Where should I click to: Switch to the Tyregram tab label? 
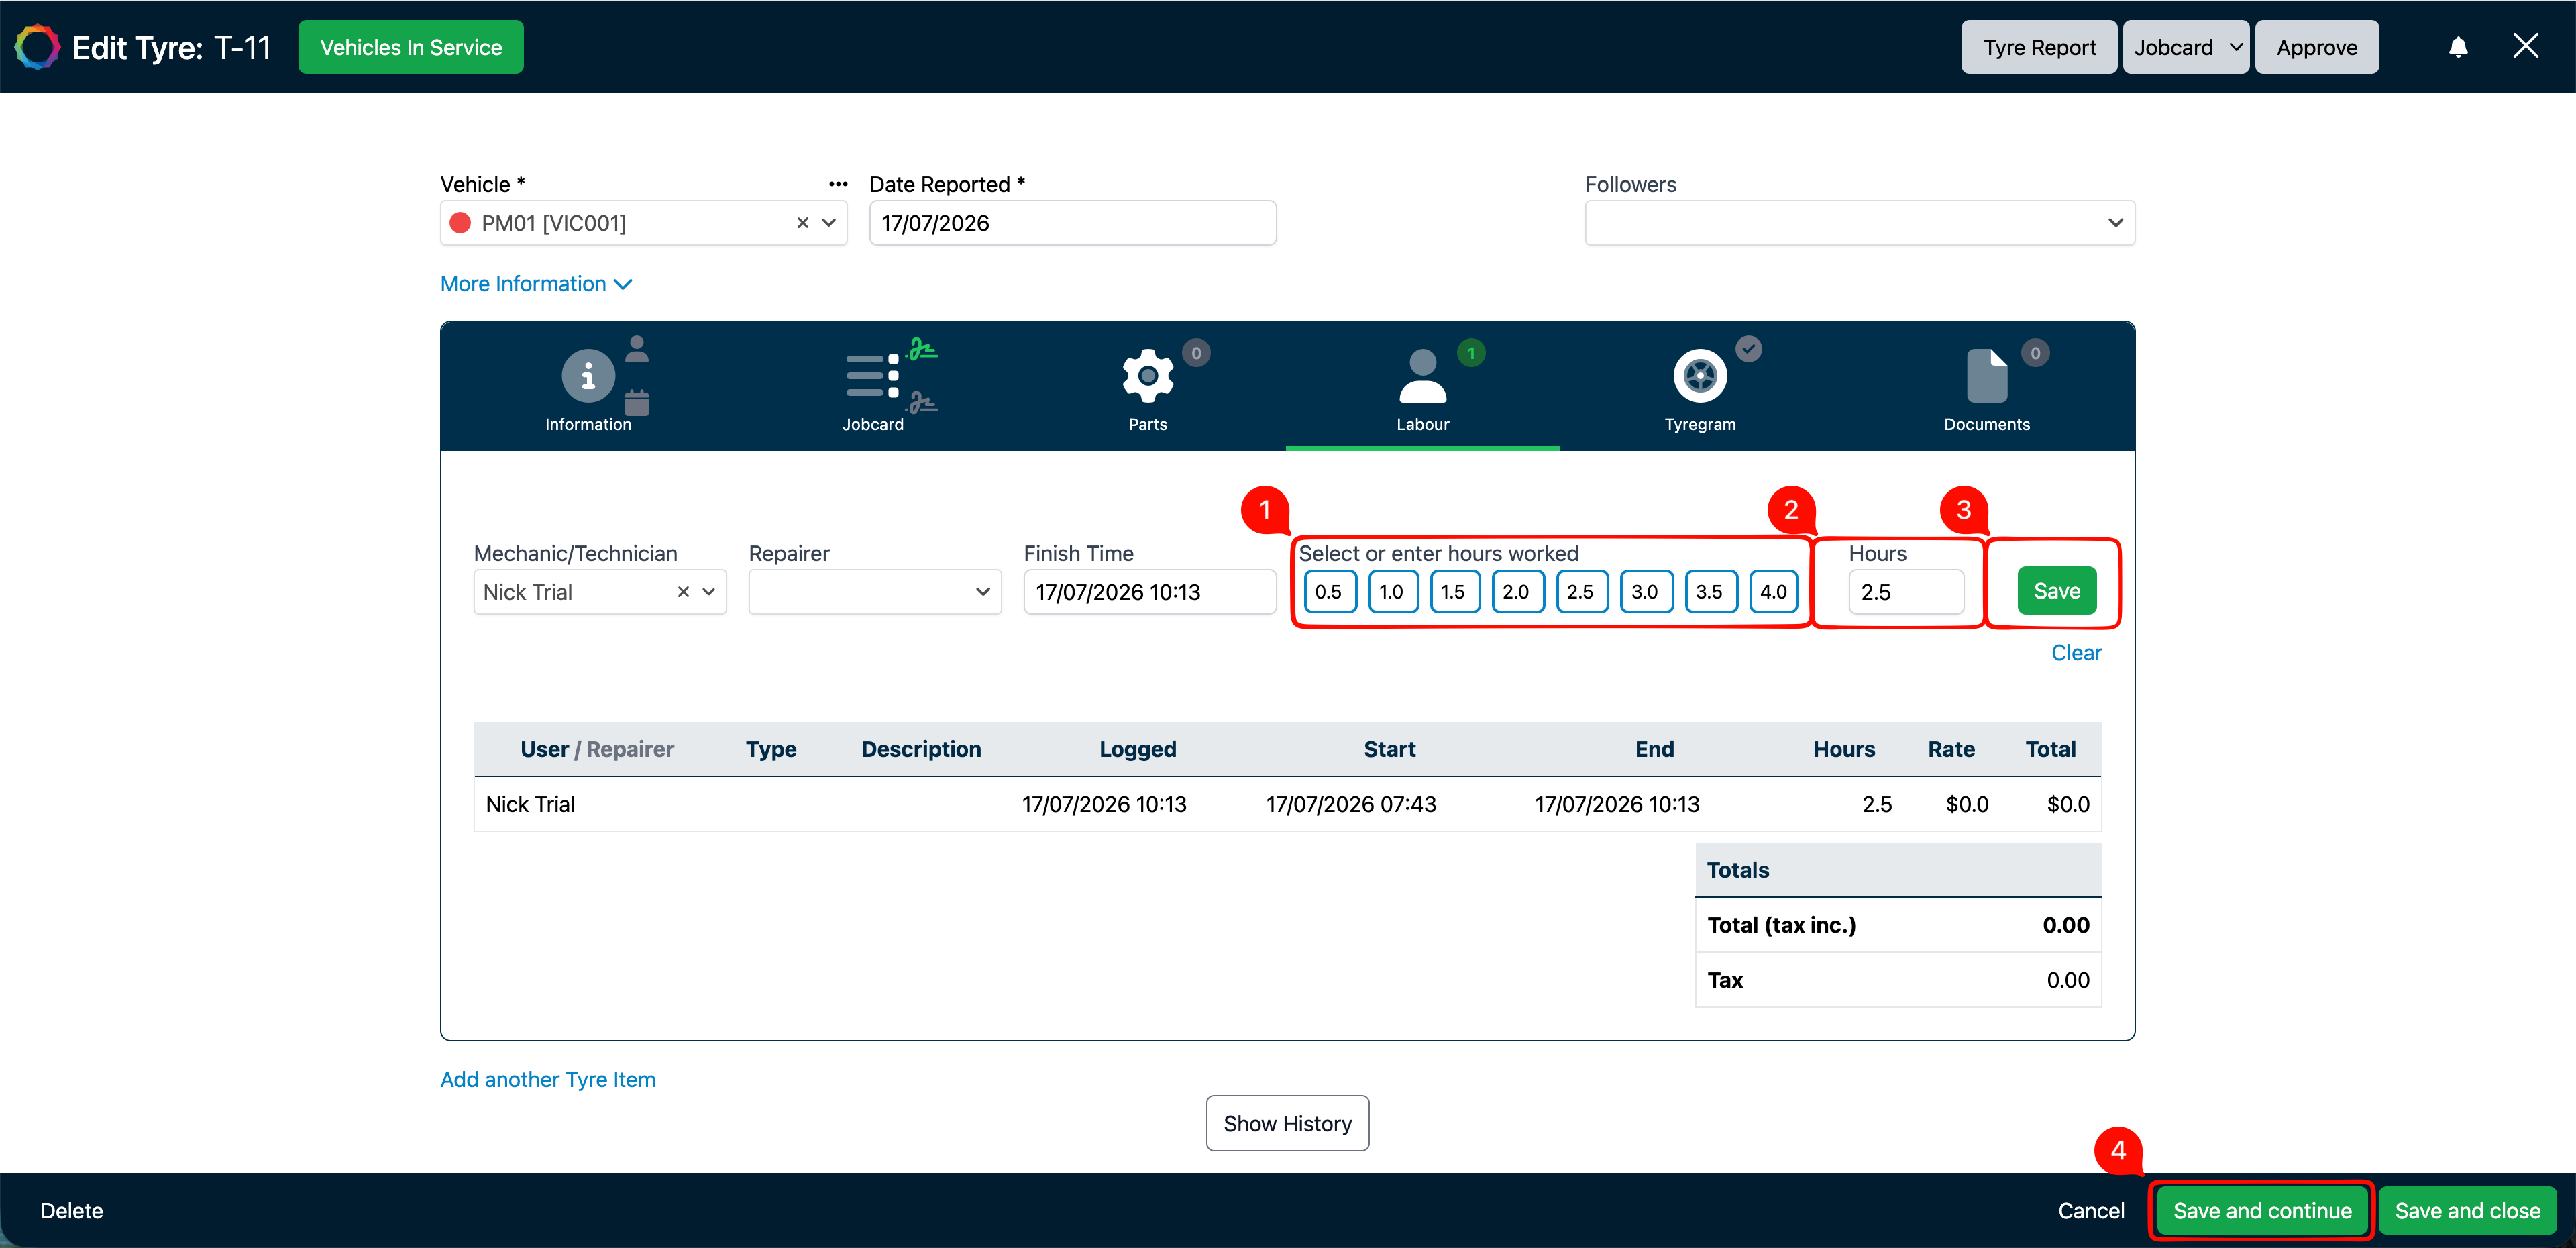[1699, 425]
